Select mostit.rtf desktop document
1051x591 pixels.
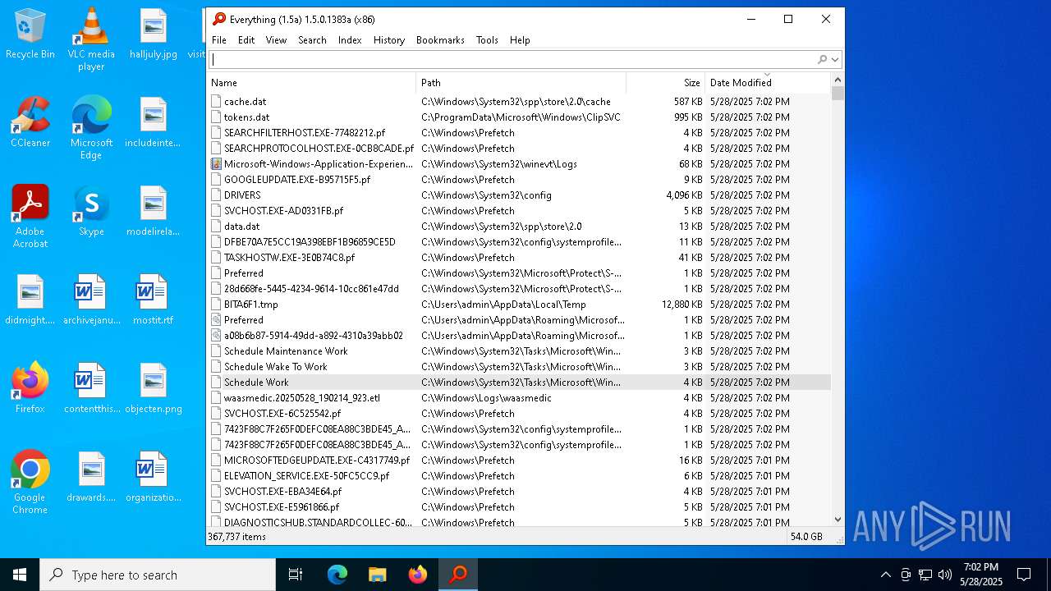click(154, 300)
